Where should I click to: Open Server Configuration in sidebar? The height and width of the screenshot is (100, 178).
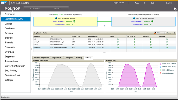pyautogui.click(x=16, y=66)
